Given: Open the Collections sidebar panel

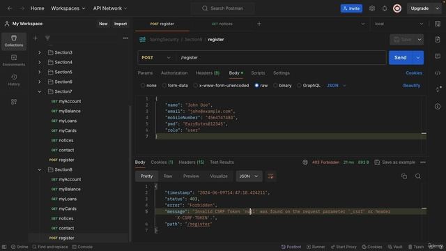Looking at the screenshot, I should point(14,40).
